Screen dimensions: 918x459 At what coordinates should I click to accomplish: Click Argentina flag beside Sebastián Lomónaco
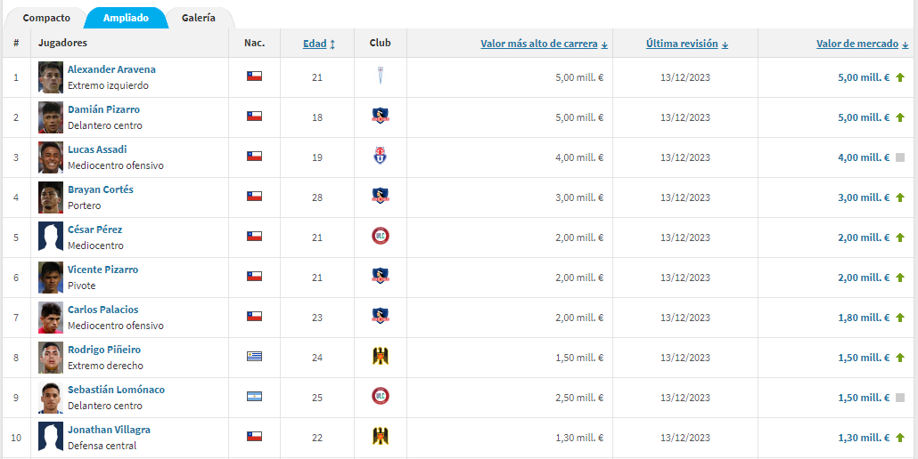click(254, 397)
